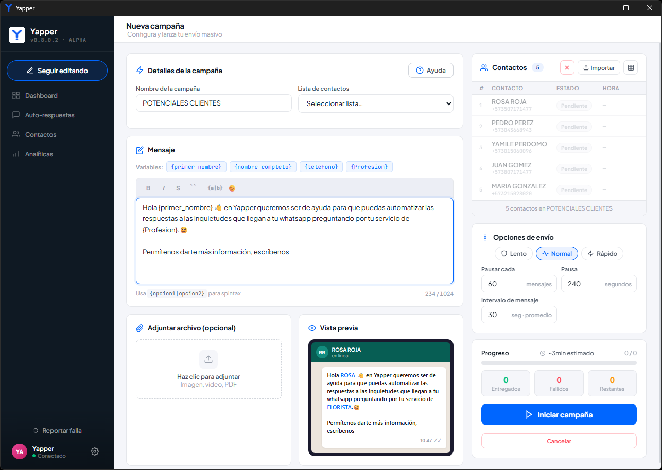
Task: Open the contacts table grid view
Action: tap(631, 67)
